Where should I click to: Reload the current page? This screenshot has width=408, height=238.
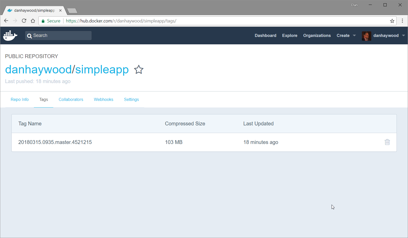[x=24, y=21]
